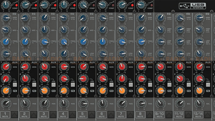Click the red COMP LED on channel 3
Image resolution: width=215 pixels, height=121 pixels.
55,5
